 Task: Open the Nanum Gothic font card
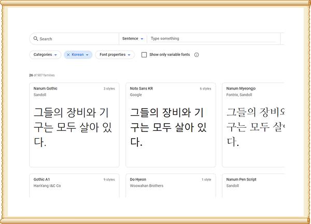click(74, 125)
